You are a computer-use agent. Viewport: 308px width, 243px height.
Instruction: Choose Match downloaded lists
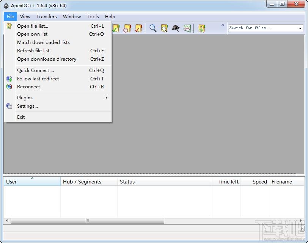click(58, 42)
